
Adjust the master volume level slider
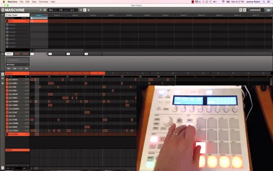tap(256, 10)
